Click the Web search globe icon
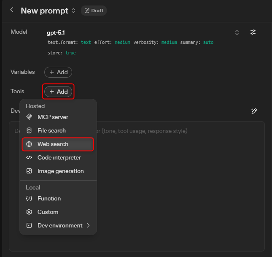 pos(29,144)
